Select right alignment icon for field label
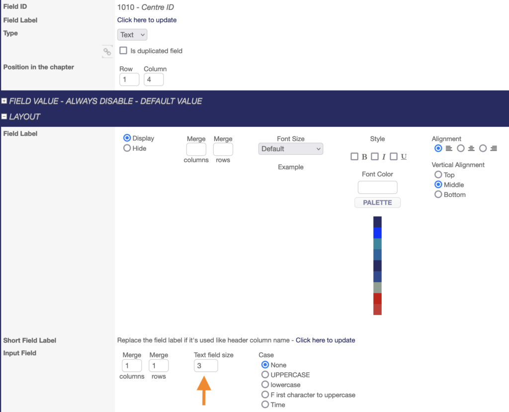 483,148
